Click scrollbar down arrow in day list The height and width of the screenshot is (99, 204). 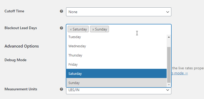[x=169, y=85]
